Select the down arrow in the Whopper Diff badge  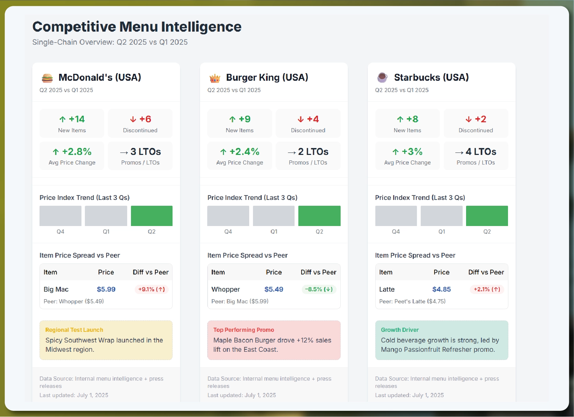[328, 290]
